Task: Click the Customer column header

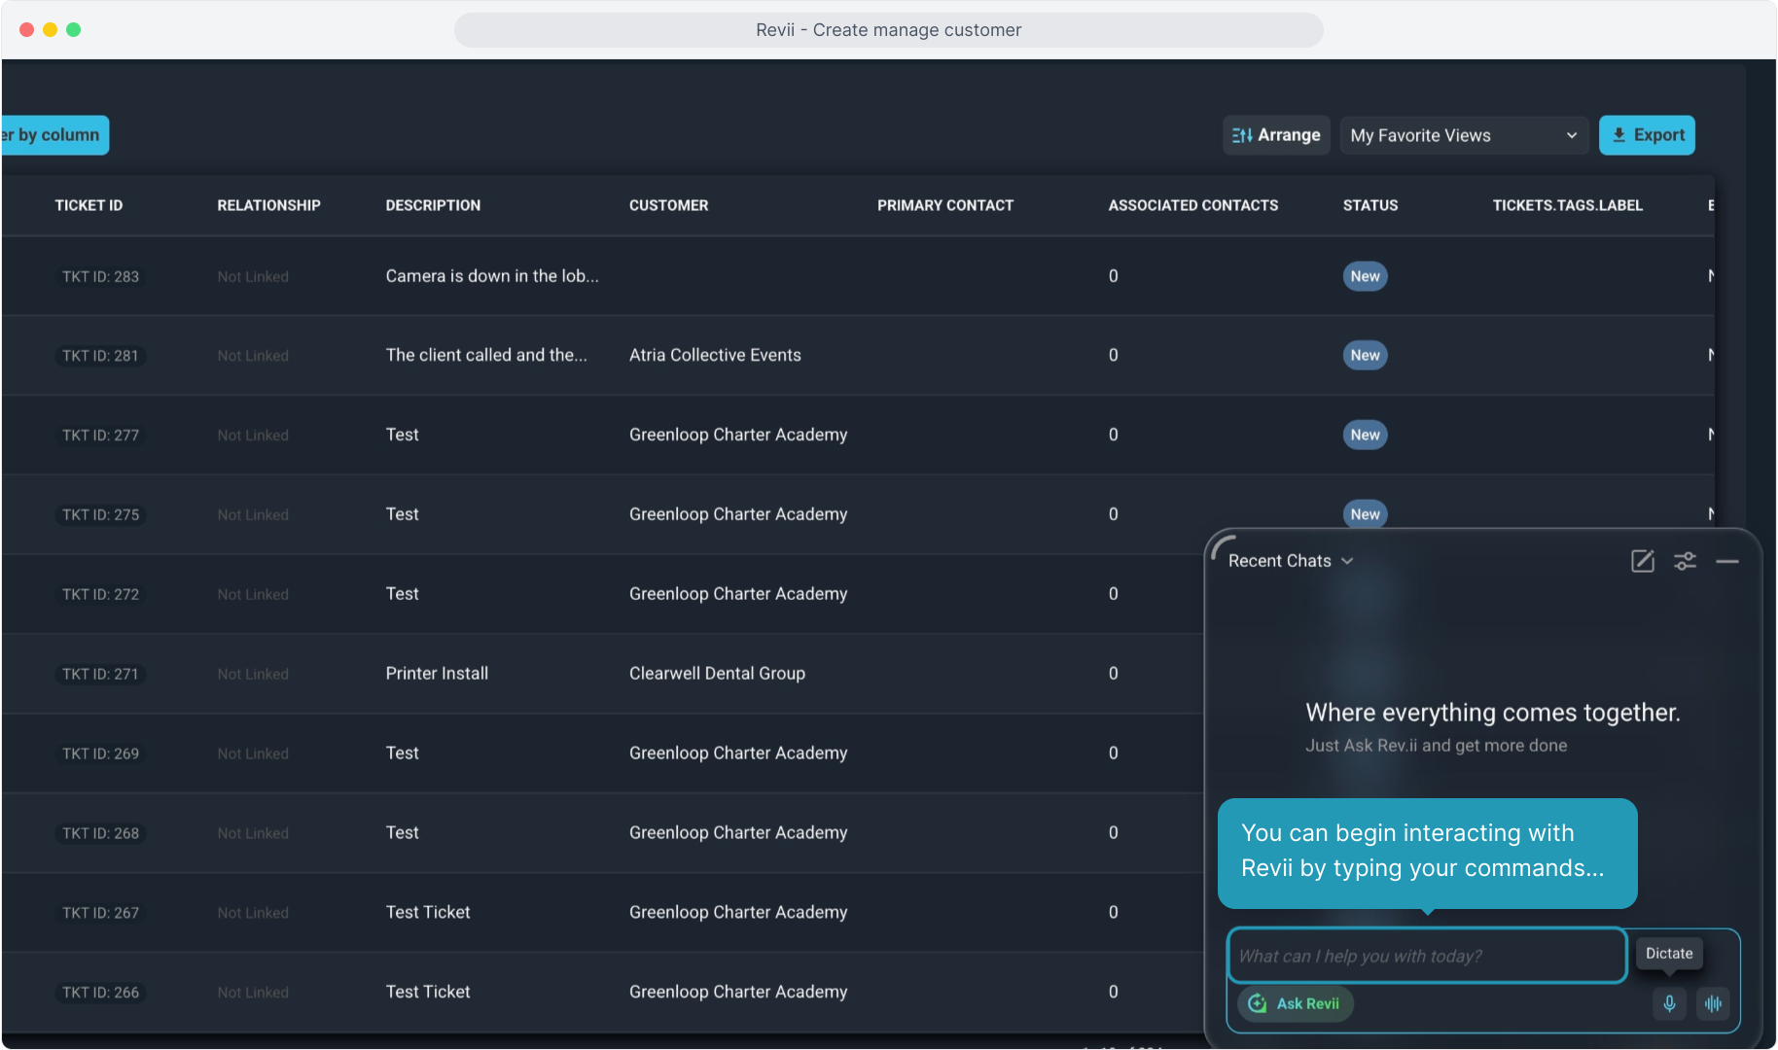Action: (668, 205)
